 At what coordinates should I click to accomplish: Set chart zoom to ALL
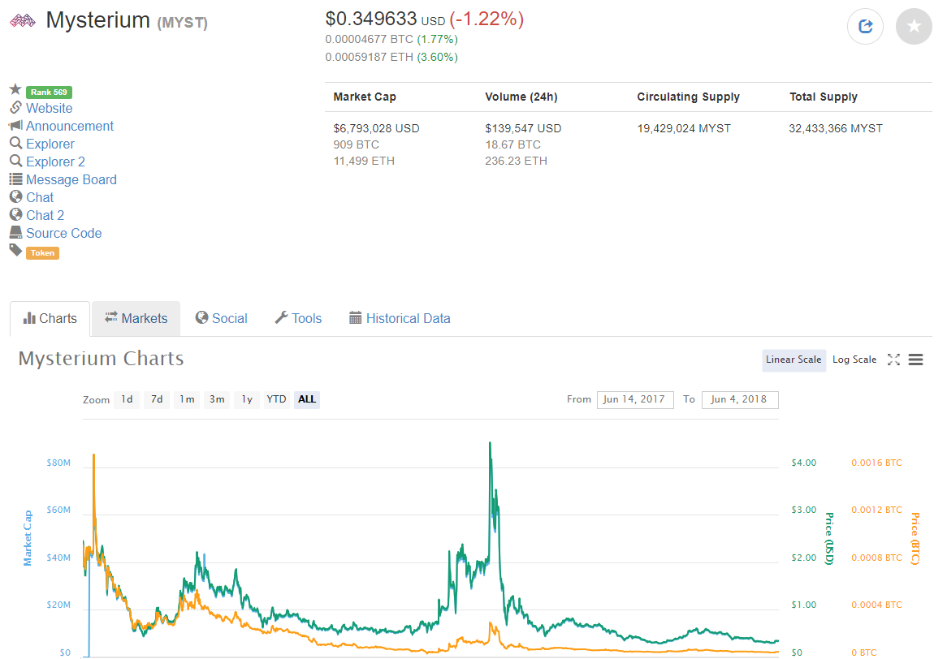pyautogui.click(x=307, y=399)
